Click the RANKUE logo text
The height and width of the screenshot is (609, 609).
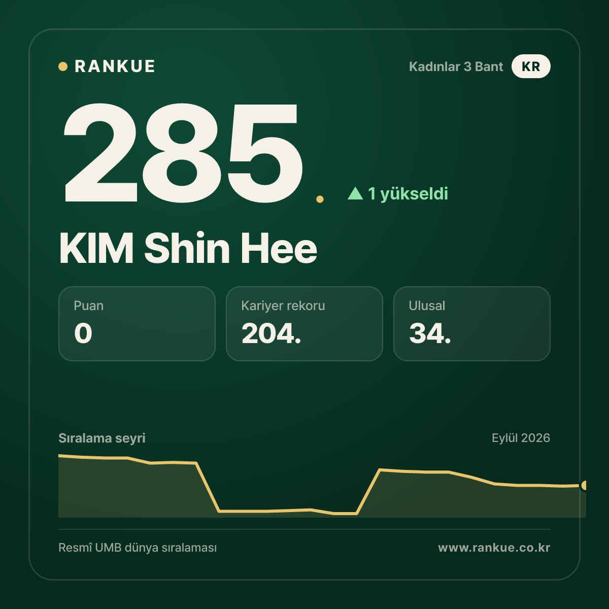point(115,66)
